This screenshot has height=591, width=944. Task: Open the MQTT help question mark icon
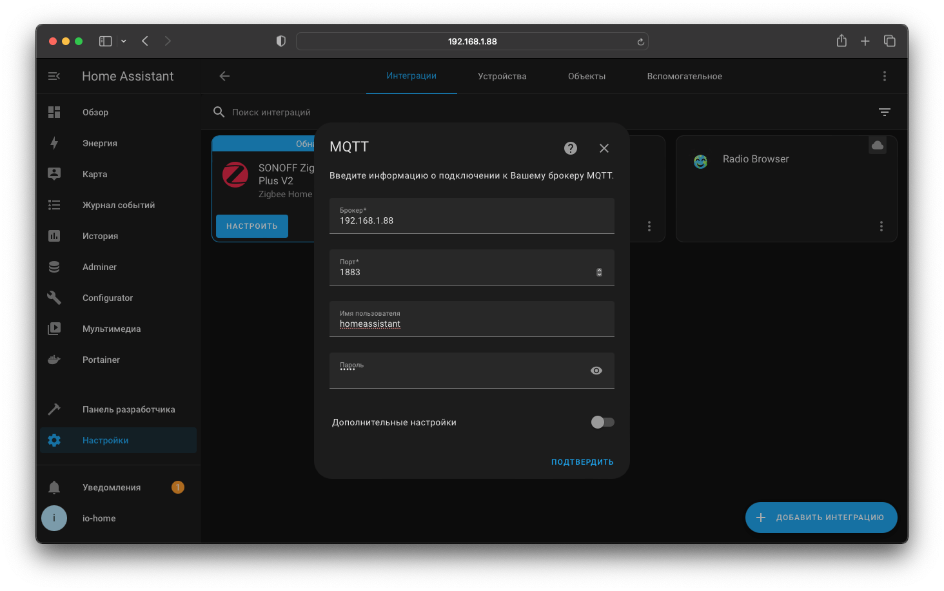coord(570,148)
